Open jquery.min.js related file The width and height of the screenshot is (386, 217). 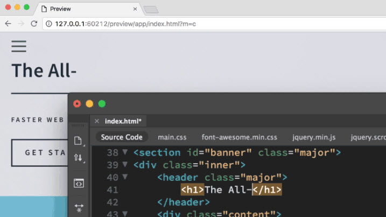314,137
